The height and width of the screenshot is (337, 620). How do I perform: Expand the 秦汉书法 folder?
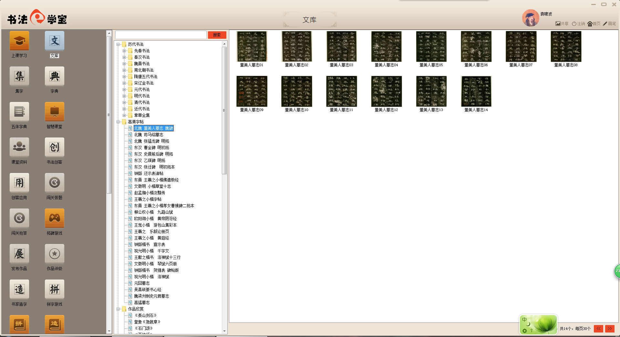pos(124,57)
